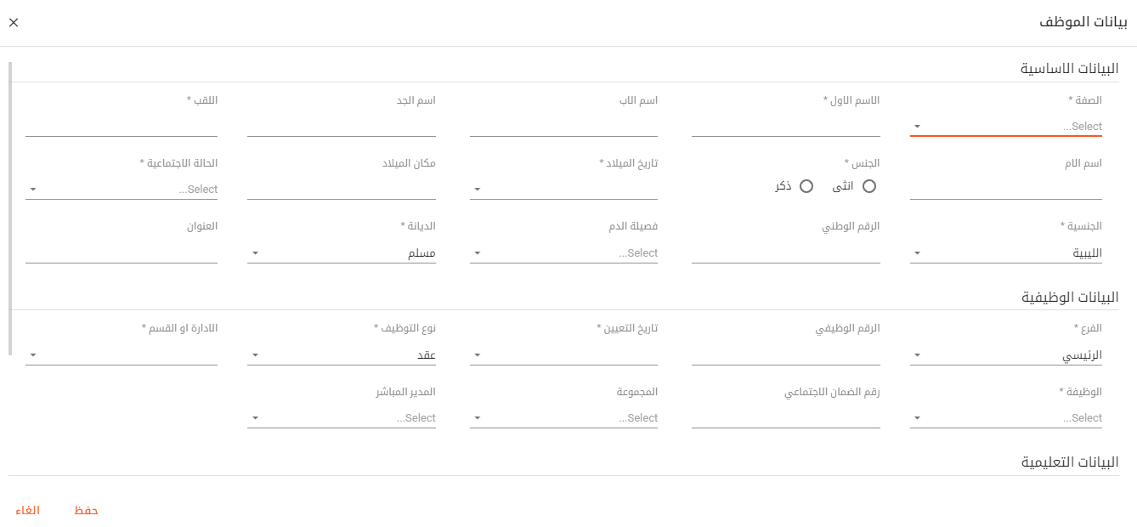Expand the الوظيفة select arrow

coord(917,418)
